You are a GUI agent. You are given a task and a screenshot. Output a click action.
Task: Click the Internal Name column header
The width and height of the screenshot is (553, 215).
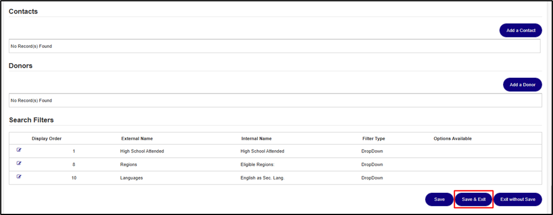click(257, 138)
